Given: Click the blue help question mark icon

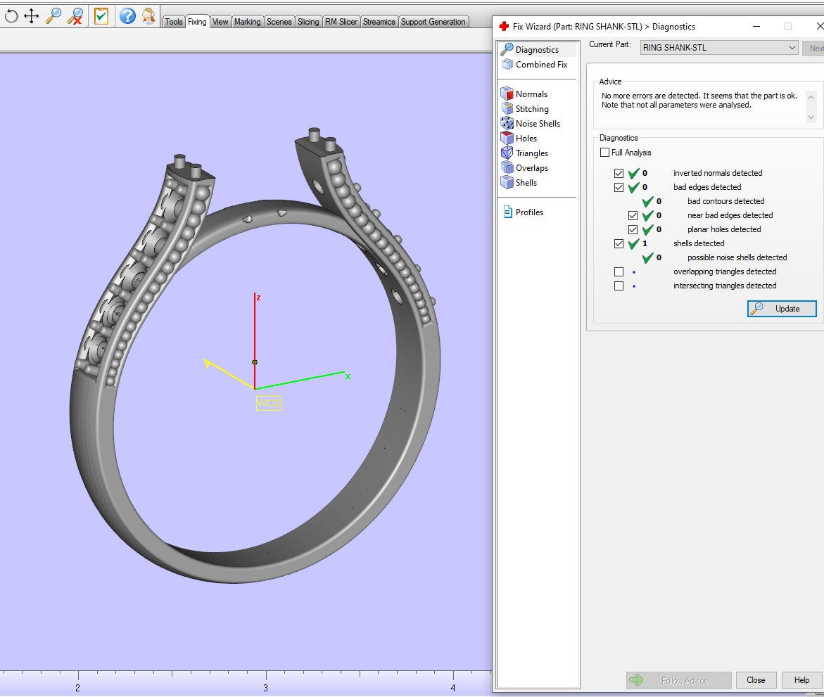Looking at the screenshot, I should tap(127, 15).
